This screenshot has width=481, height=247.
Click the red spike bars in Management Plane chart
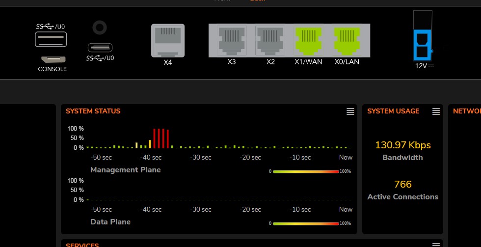click(161, 138)
